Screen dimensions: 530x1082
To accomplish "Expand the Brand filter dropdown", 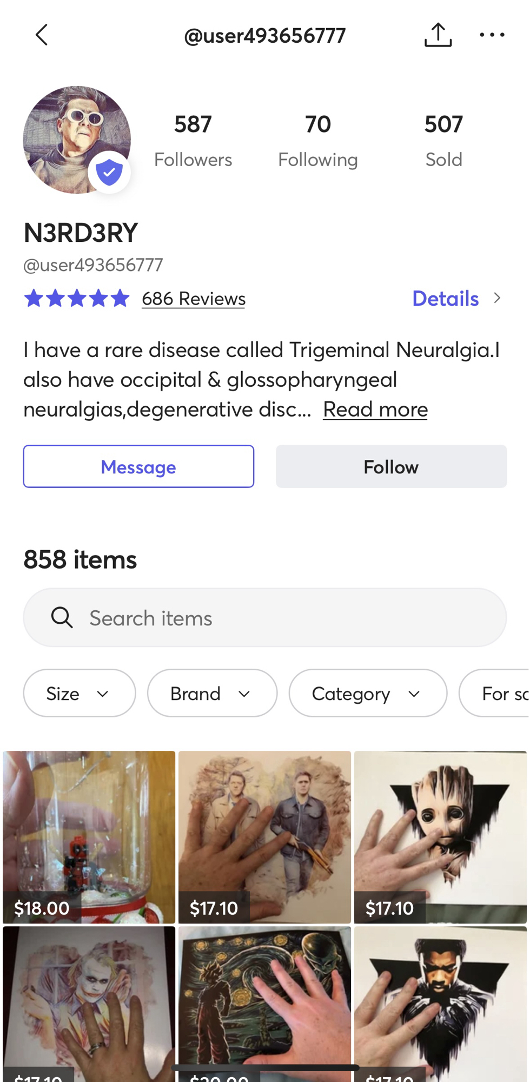I will coord(212,693).
